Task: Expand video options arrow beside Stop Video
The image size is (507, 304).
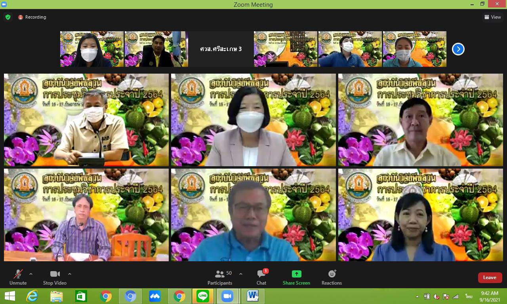Action: (70, 274)
